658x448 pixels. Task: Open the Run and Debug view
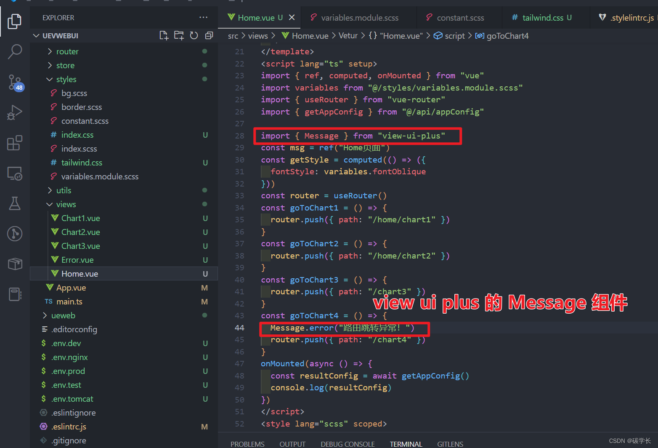coord(15,113)
